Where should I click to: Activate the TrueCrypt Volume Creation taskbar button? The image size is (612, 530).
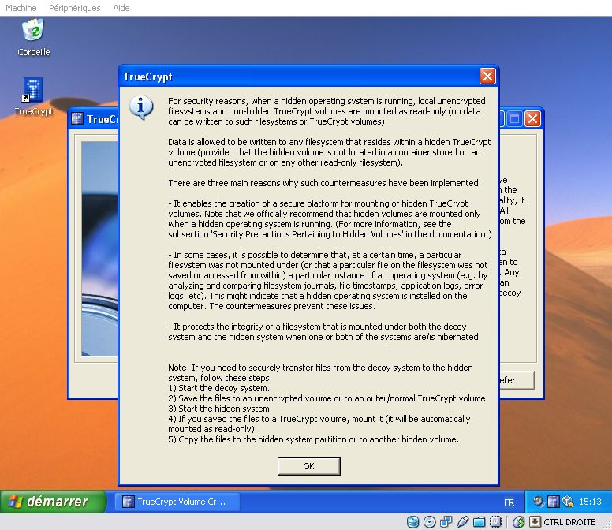(x=177, y=502)
